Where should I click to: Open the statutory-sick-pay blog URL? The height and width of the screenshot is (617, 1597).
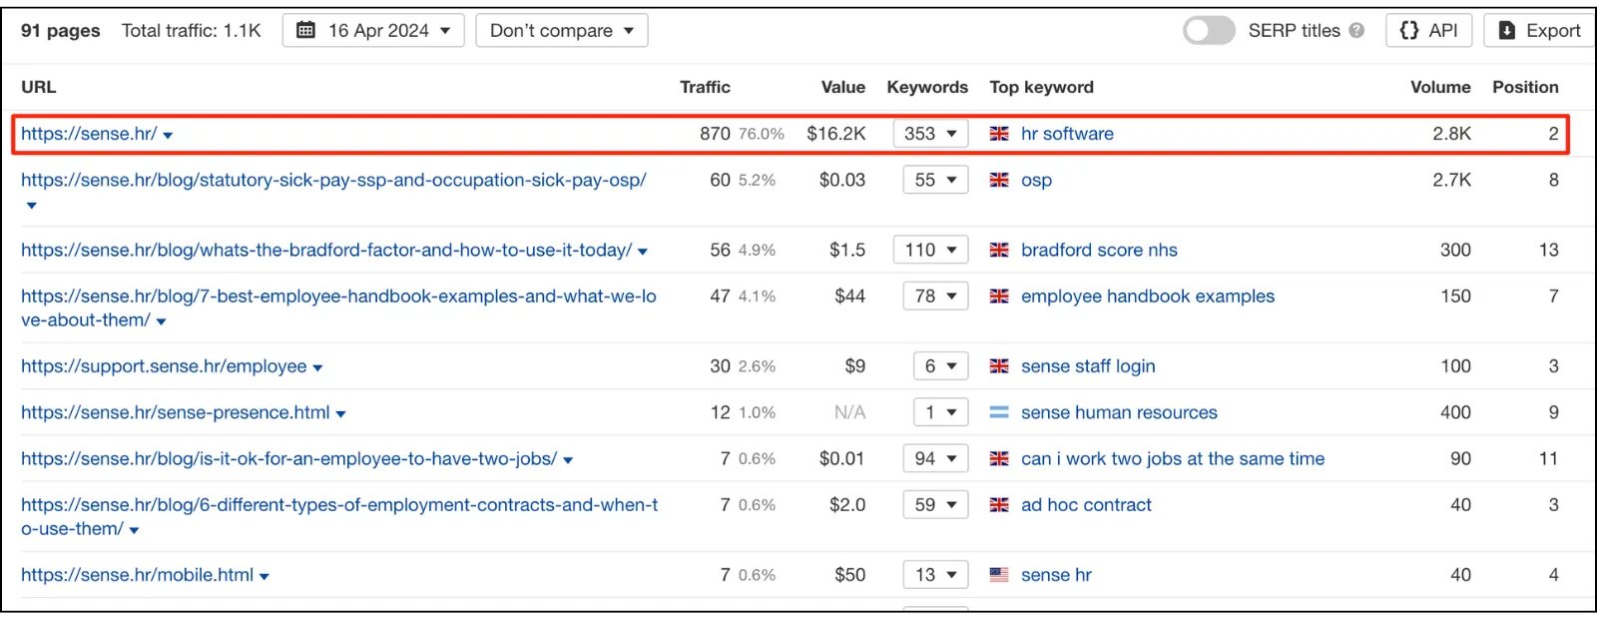[x=333, y=181]
